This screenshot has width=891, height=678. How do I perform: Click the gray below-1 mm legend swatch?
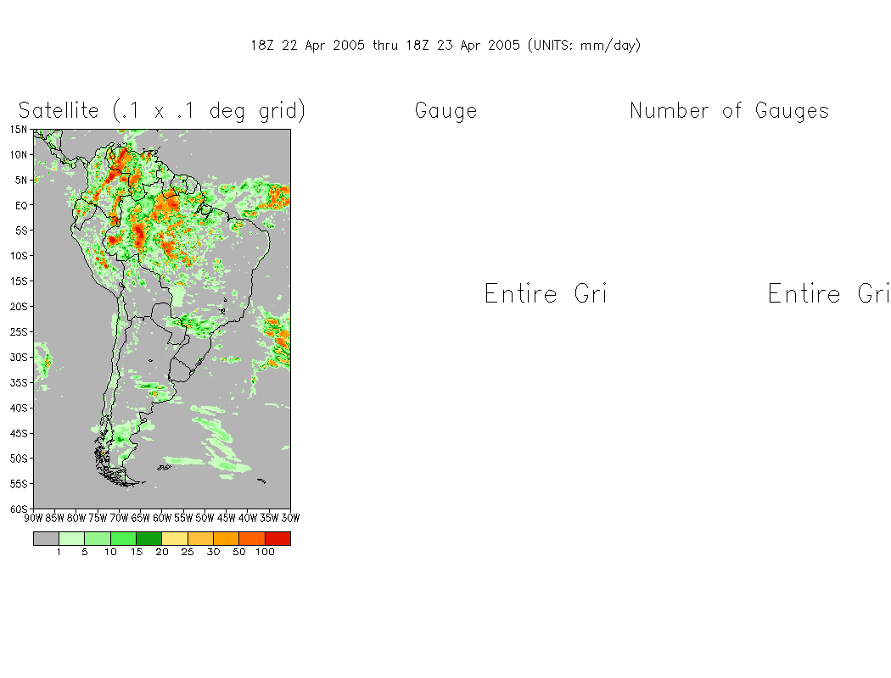tap(46, 538)
